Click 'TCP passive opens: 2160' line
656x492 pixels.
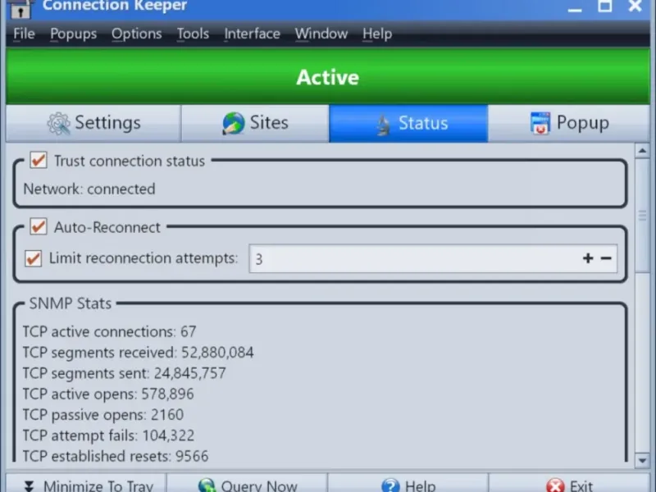(103, 415)
